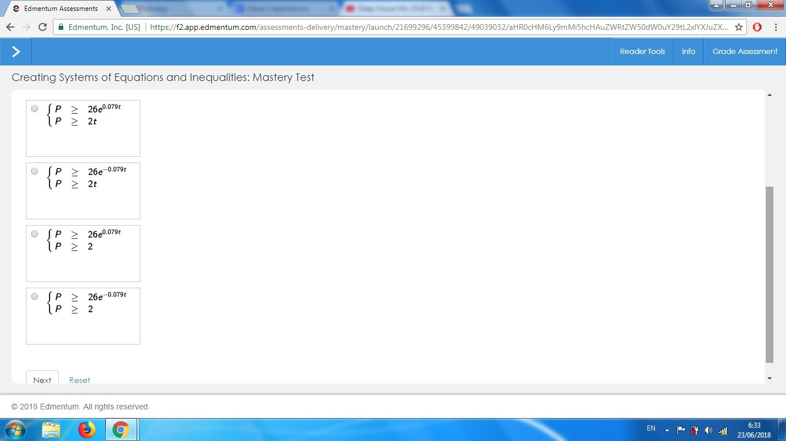Choose option P ≥ 26e^-0.079t and P ≥ 2

coord(35,296)
